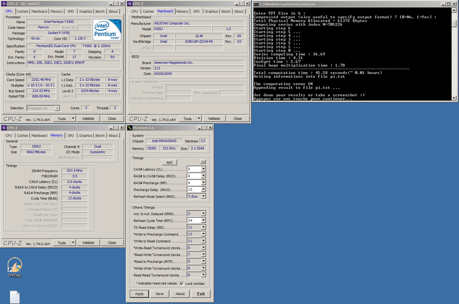Open the Write to Precharge Command dropdown
Screen dimensions: 459x304
point(203,234)
